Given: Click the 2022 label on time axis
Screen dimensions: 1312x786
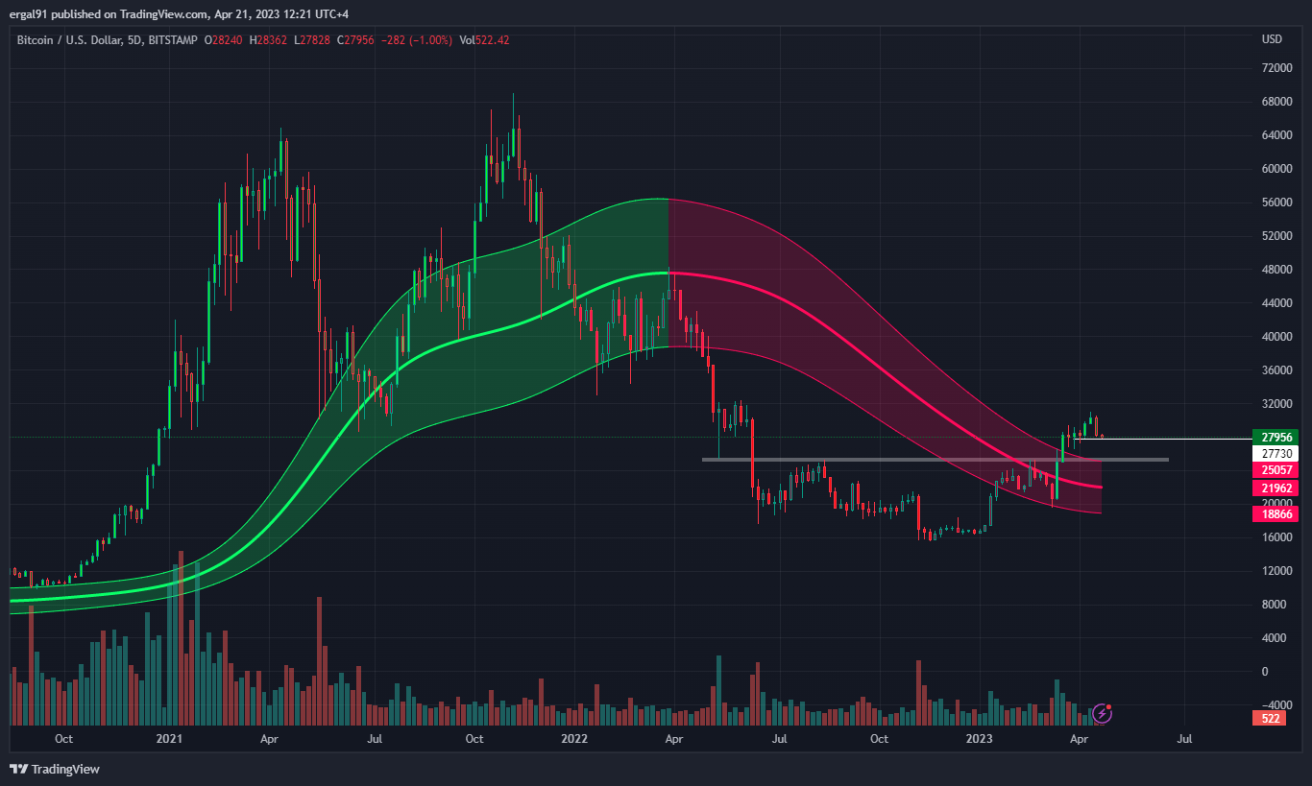Looking at the screenshot, I should (x=574, y=739).
